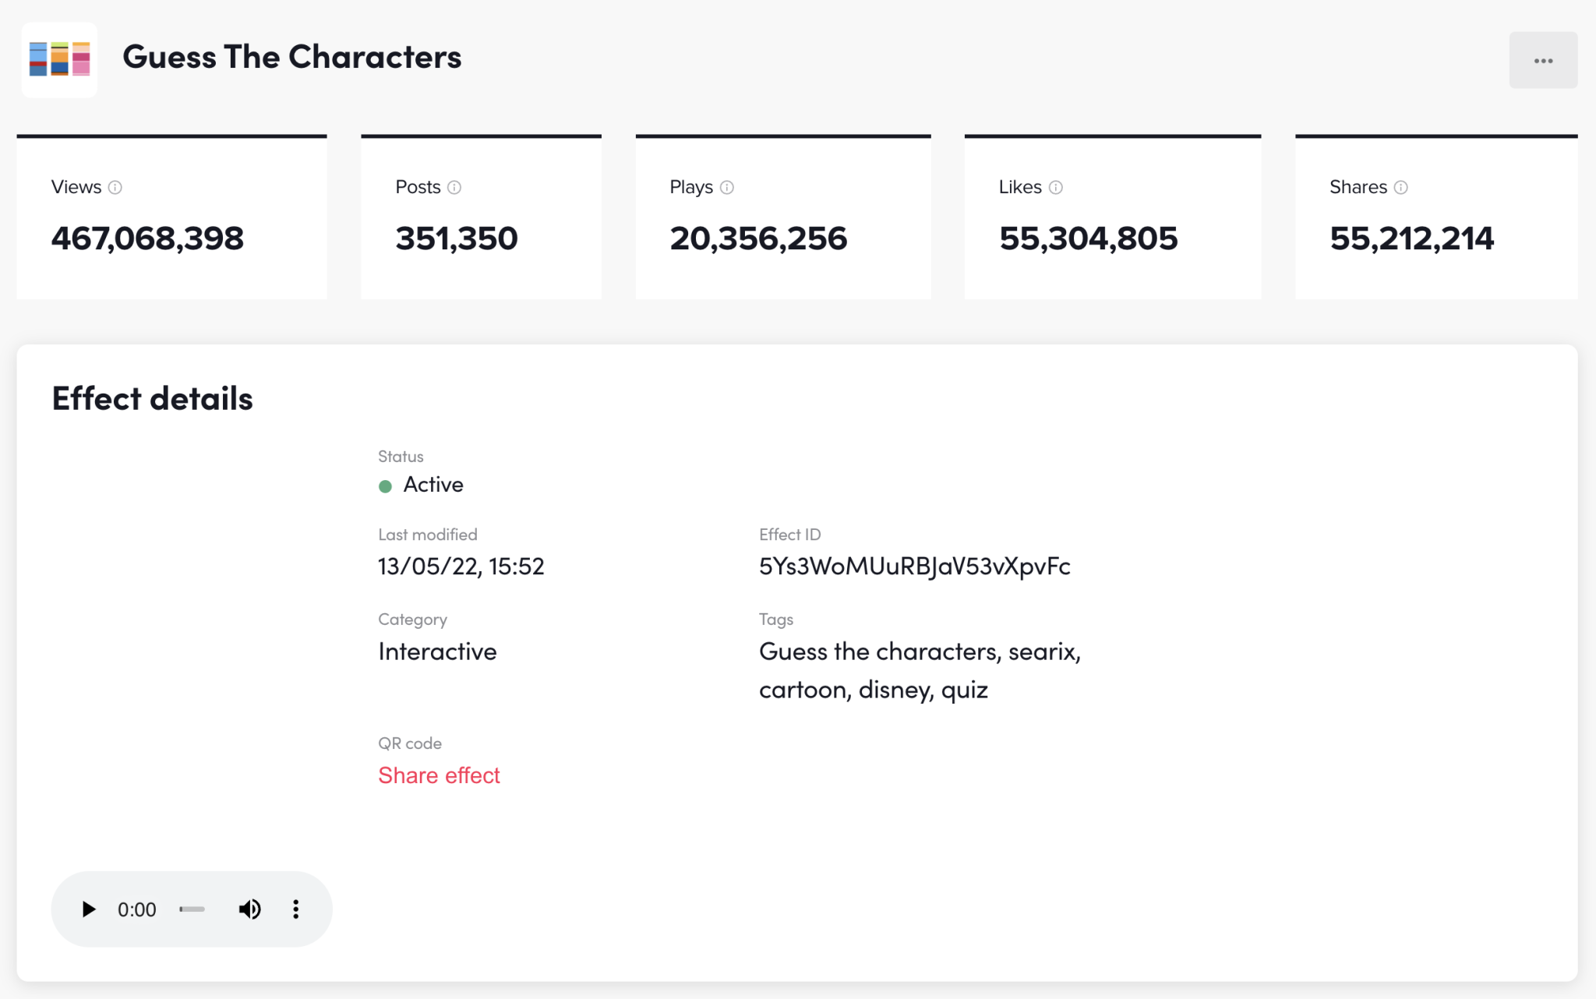
Task: Click the info icon next to Views
Action: point(116,187)
